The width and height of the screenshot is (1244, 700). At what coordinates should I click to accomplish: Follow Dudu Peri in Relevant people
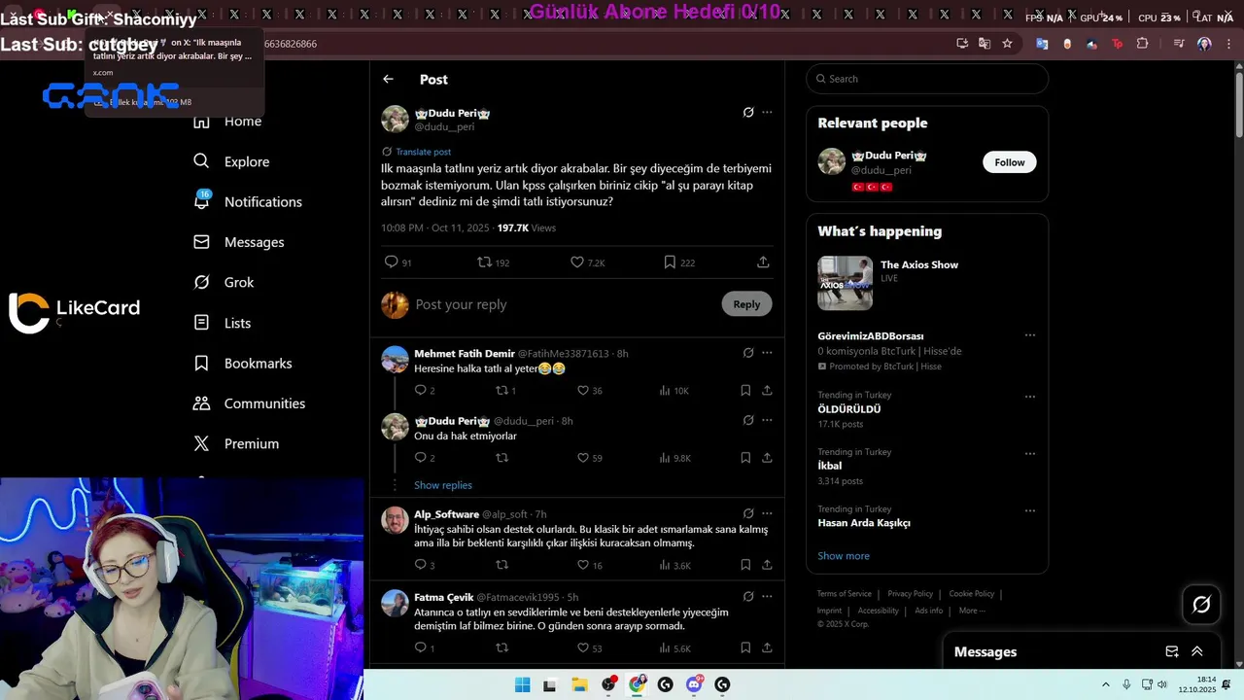(1009, 162)
